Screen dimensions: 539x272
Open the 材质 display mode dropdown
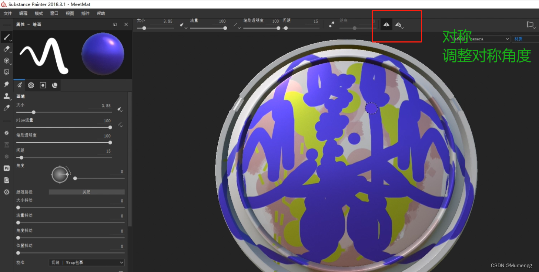(x=525, y=39)
